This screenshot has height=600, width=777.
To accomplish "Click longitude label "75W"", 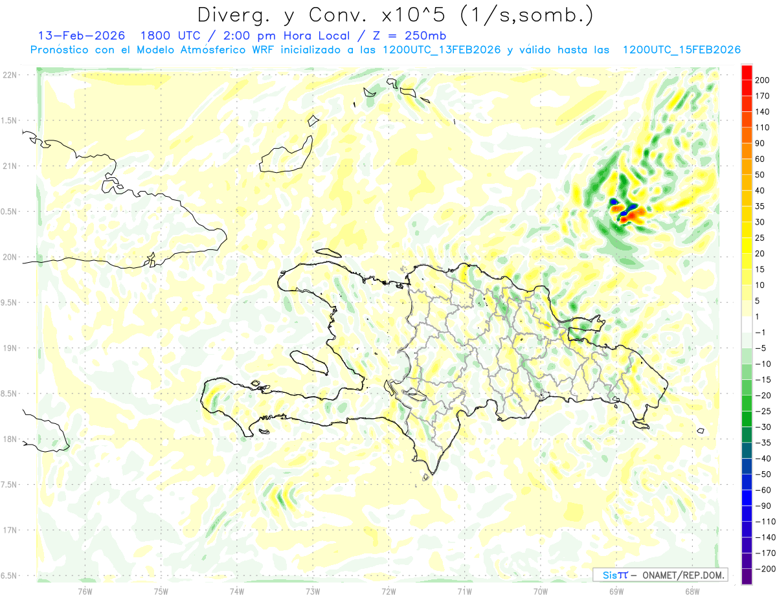I will pyautogui.click(x=161, y=591).
